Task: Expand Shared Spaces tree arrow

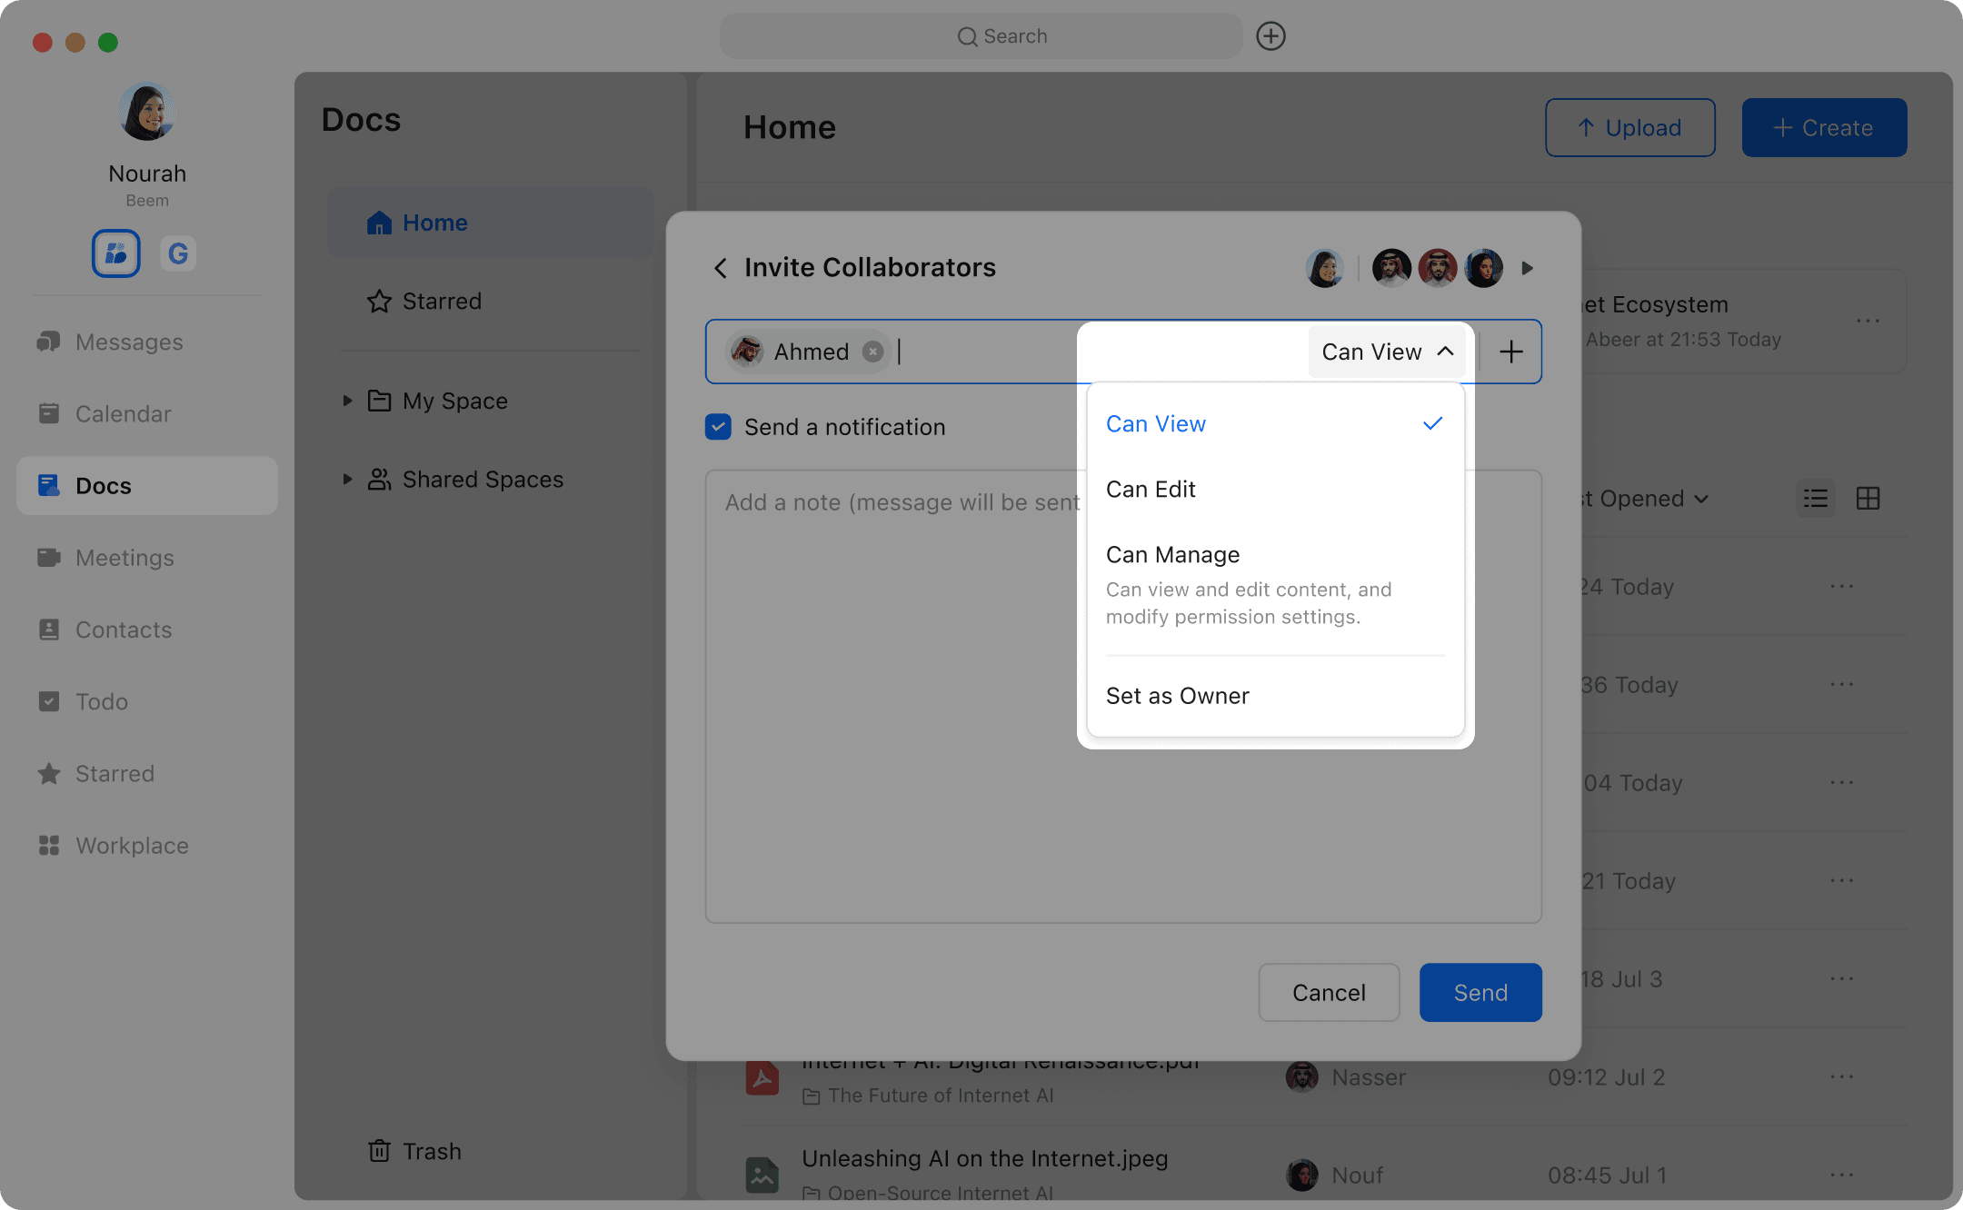Action: point(347,479)
